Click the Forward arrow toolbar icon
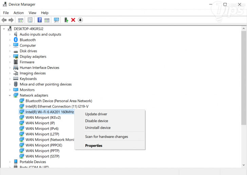The height and width of the screenshot is (175, 247). point(11,20)
